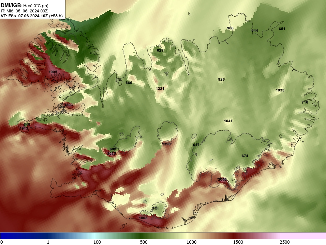Select the 1000 tick on the color bar
The image size is (326, 245).
(191, 242)
